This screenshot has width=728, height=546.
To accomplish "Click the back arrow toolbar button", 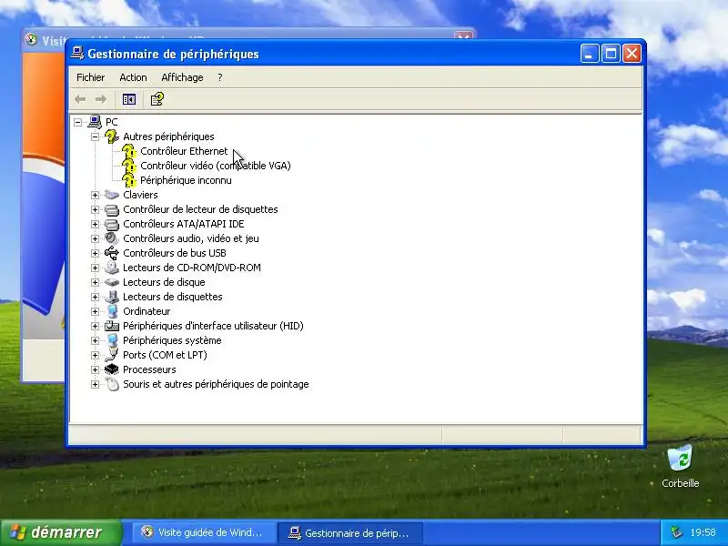I will click(x=80, y=99).
